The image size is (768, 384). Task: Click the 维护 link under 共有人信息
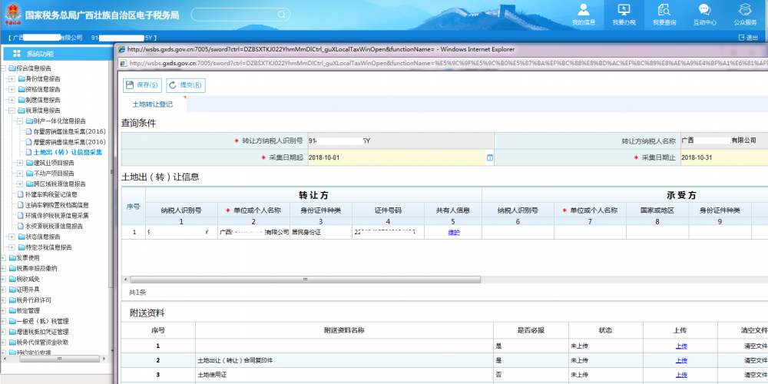(x=453, y=232)
